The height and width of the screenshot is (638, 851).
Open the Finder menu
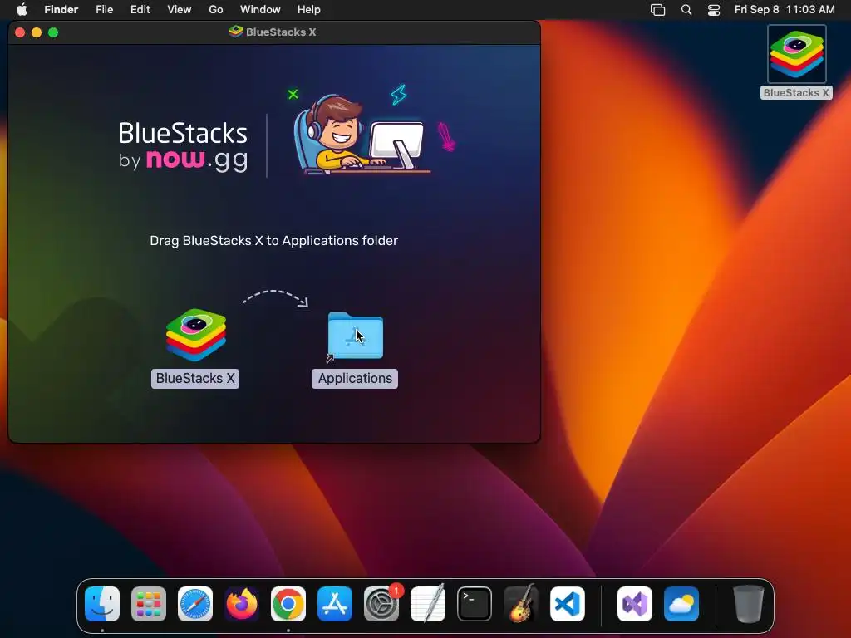(61, 10)
